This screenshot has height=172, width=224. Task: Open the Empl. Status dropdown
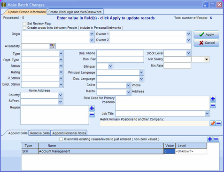click(61, 84)
